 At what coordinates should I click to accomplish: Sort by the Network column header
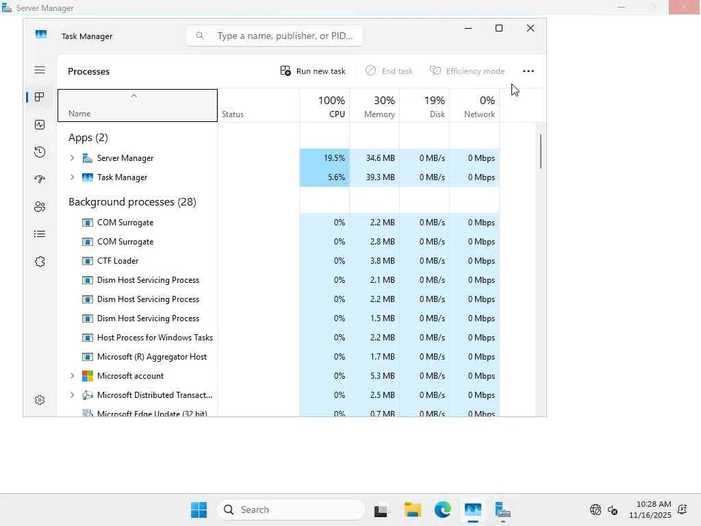(x=475, y=105)
